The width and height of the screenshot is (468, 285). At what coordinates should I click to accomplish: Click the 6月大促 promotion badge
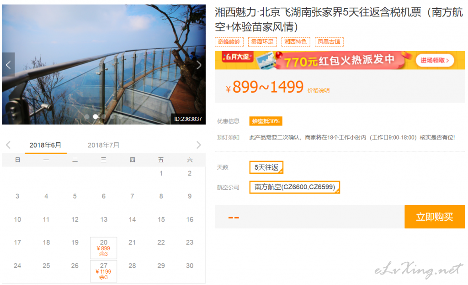(237, 57)
